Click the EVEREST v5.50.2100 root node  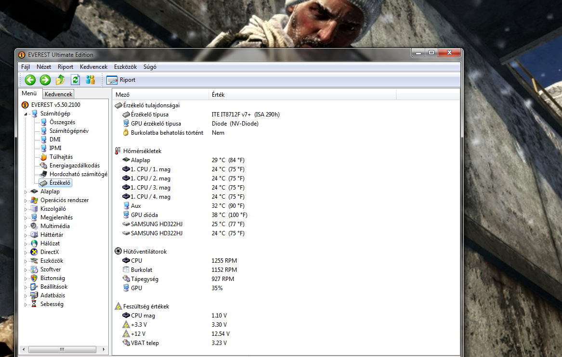point(55,104)
